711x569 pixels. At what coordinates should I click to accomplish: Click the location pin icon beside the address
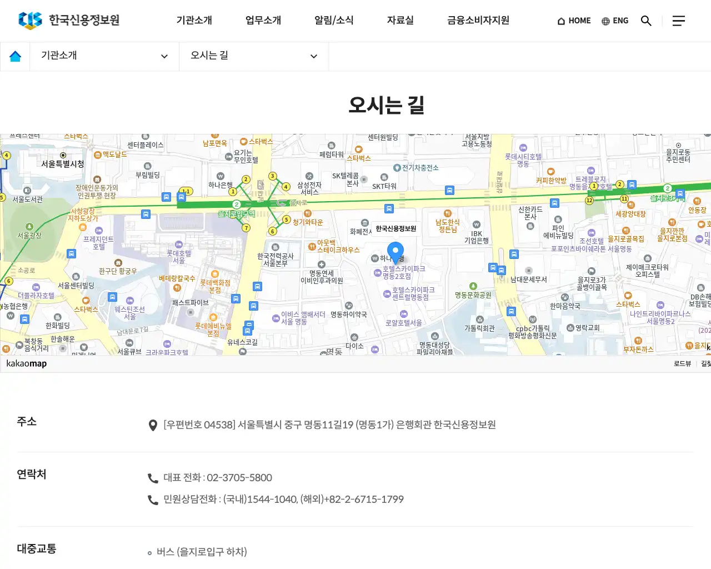point(153,425)
